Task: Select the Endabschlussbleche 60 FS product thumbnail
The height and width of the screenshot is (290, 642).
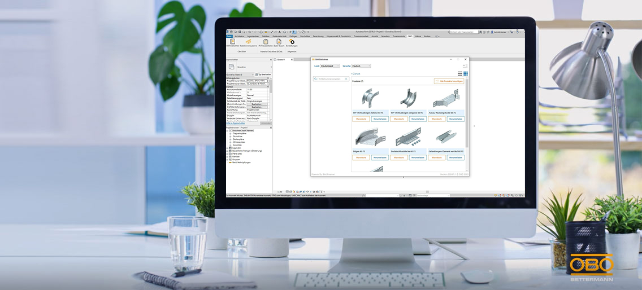Action: tap(408, 137)
